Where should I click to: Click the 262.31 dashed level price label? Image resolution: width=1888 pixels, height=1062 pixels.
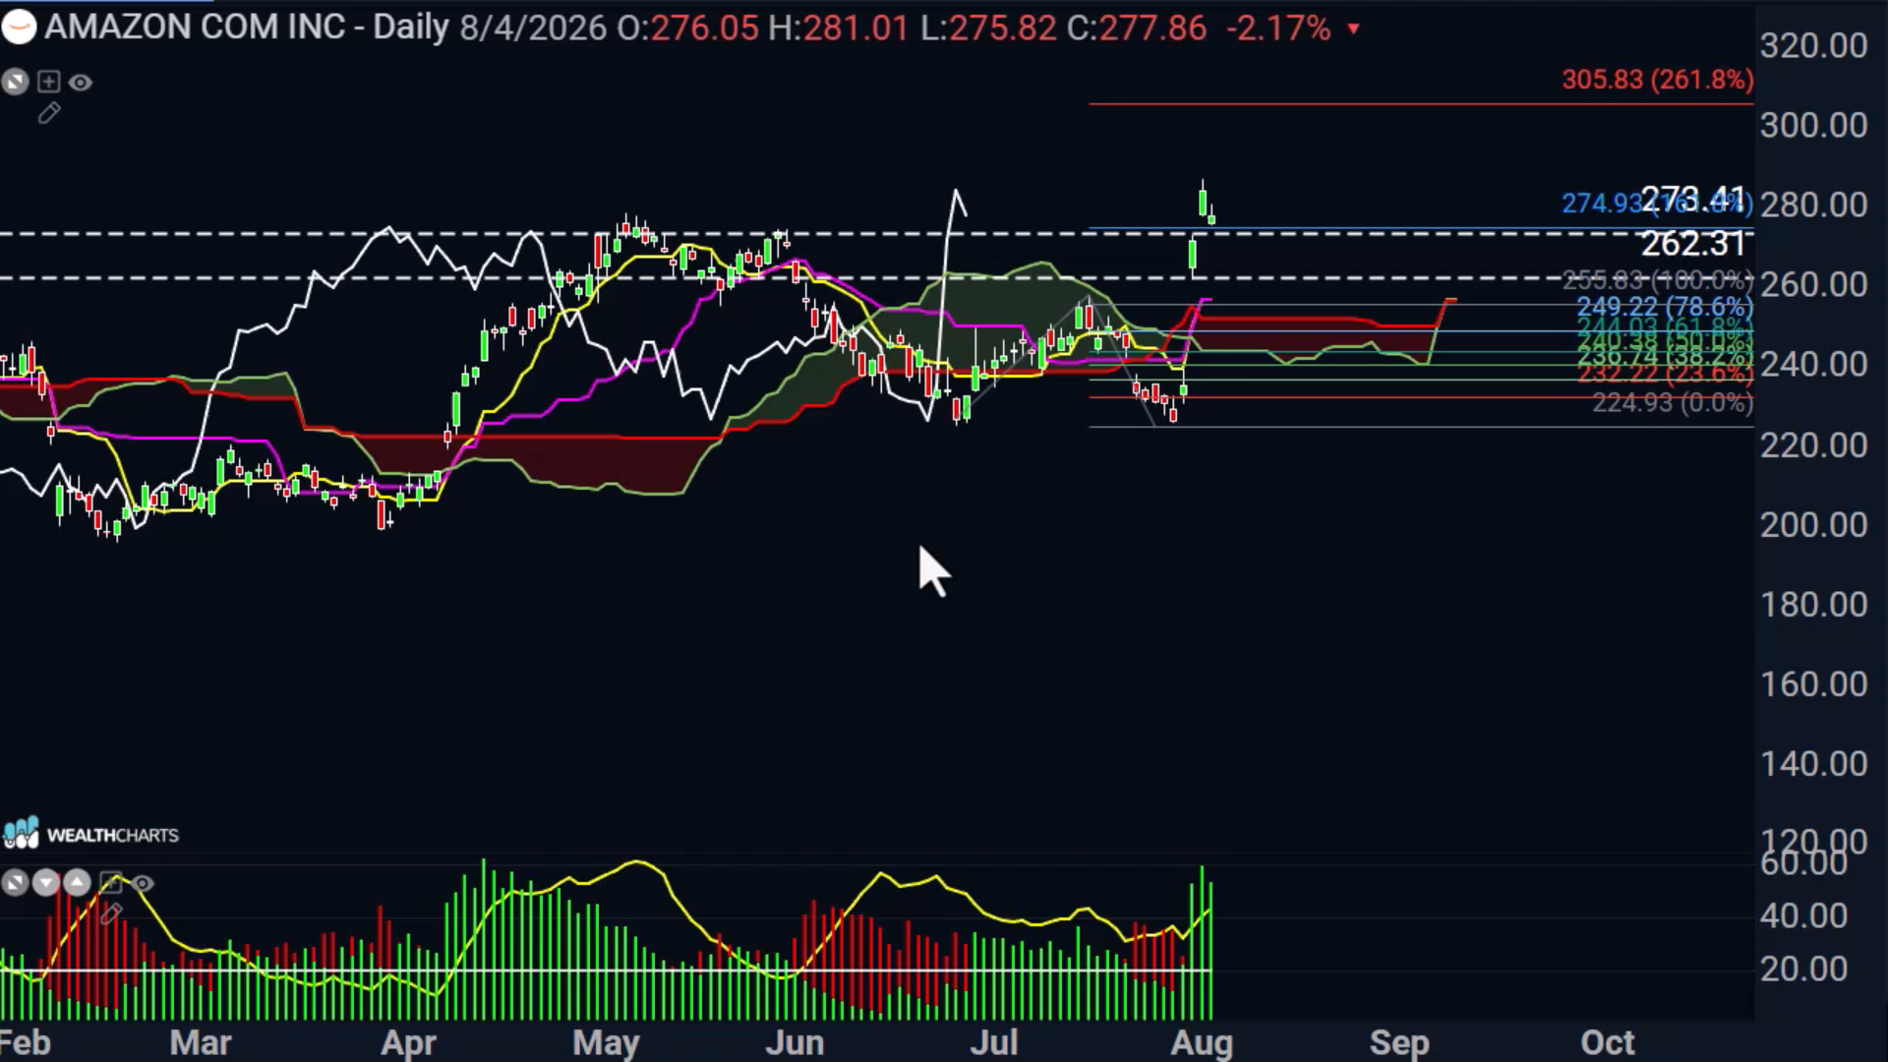pos(1693,243)
